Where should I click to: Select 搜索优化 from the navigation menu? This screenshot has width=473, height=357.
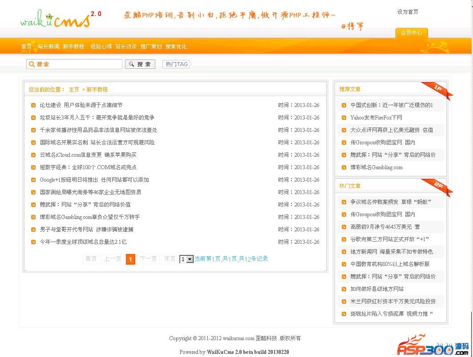coord(176,47)
